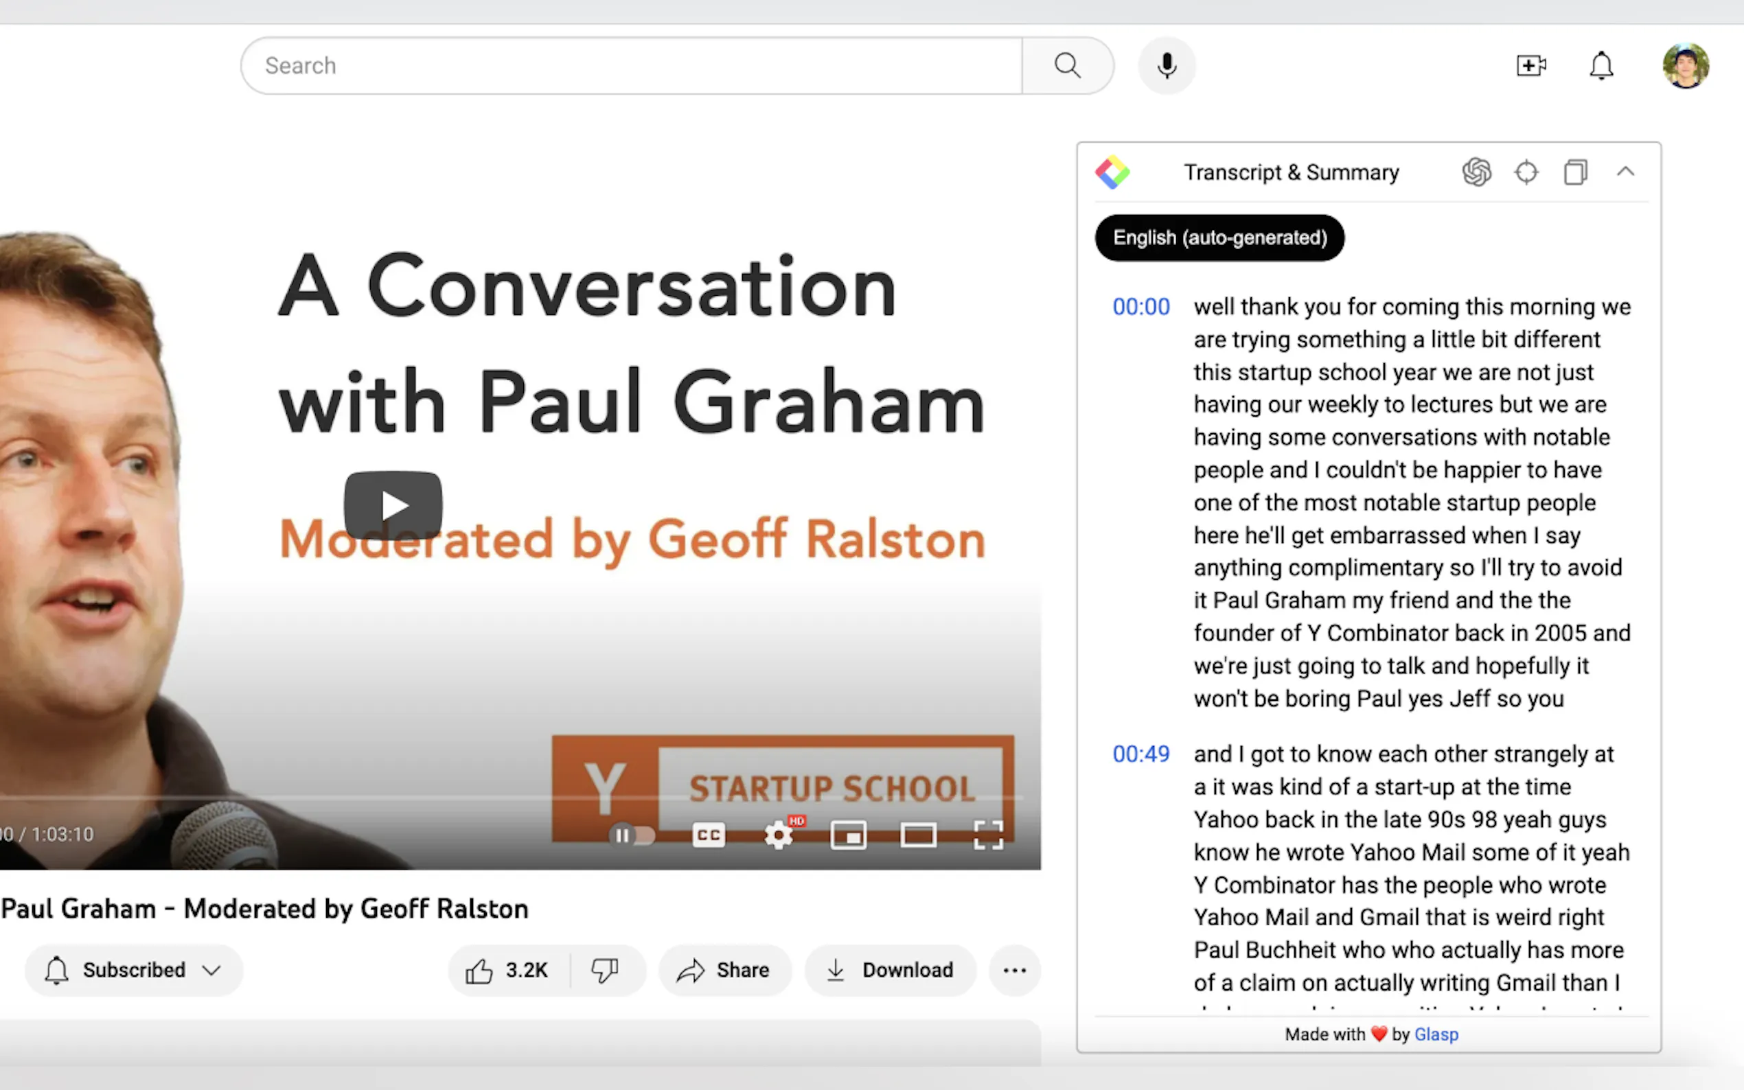Click the ChatGPT summary icon
This screenshot has height=1090, width=1744.
1476,172
